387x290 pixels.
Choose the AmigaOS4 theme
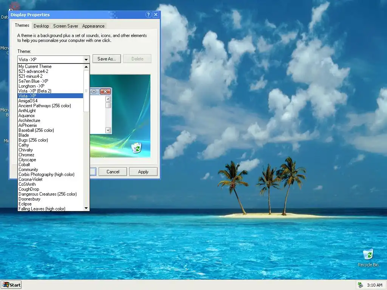coord(51,100)
